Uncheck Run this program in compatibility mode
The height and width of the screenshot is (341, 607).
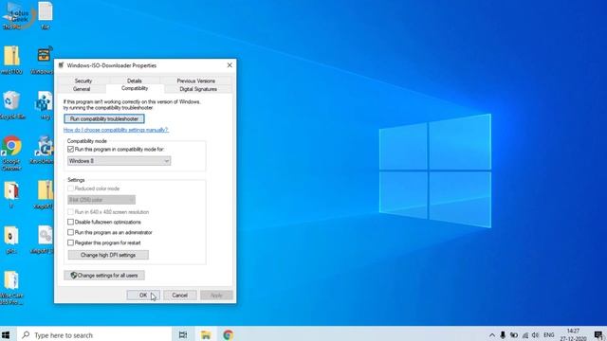pyautogui.click(x=70, y=150)
